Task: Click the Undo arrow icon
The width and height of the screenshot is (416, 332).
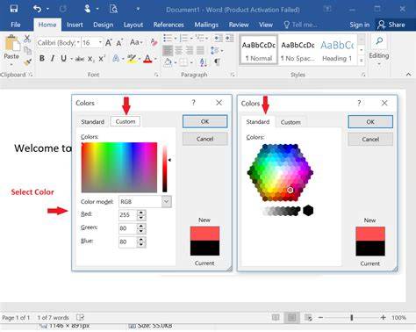Action: [37, 9]
